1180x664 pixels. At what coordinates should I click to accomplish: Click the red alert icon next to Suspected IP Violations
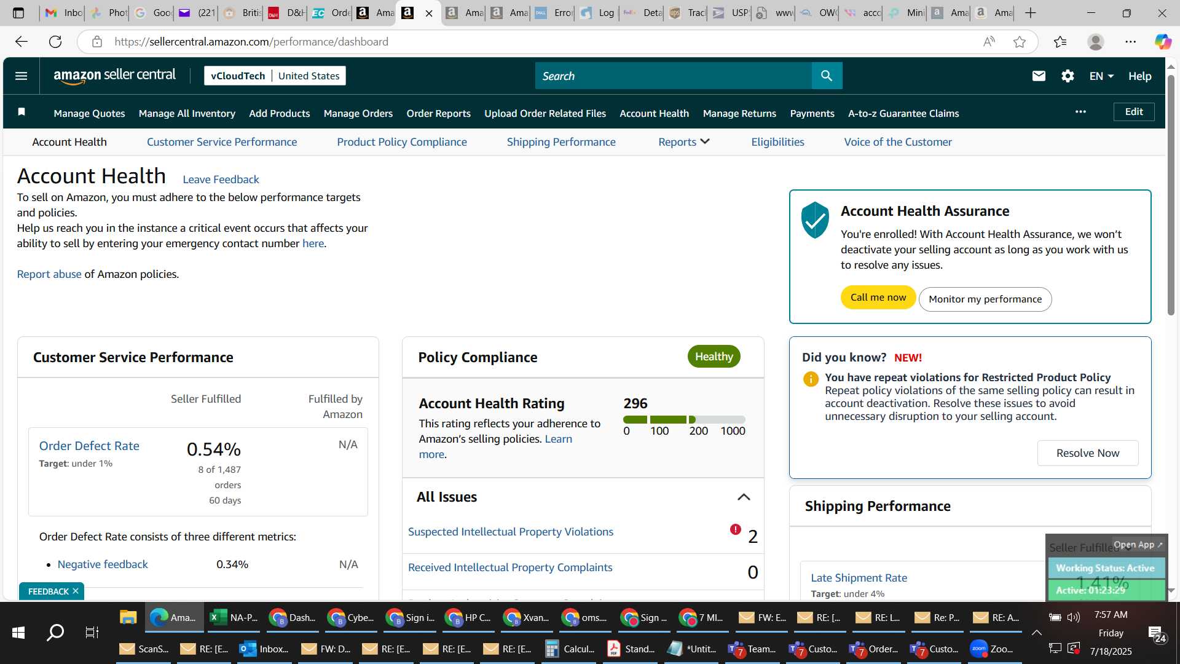tap(735, 529)
